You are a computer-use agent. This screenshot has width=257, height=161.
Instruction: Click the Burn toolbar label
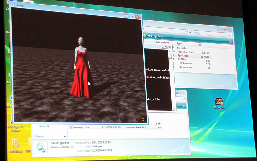[x=160, y=36]
